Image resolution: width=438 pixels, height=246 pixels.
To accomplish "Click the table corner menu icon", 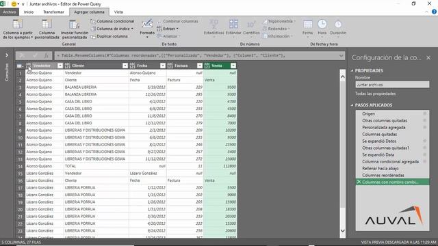I will pos(20,66).
